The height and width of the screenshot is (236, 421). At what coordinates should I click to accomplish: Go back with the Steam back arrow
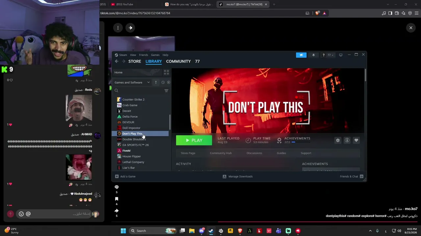coord(117,61)
